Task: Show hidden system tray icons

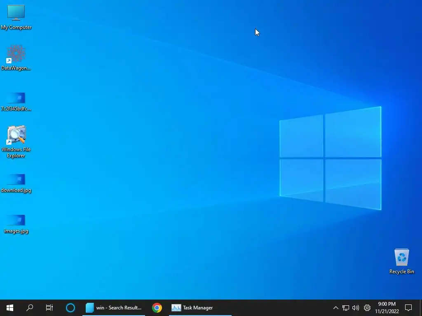Action: click(x=335, y=308)
